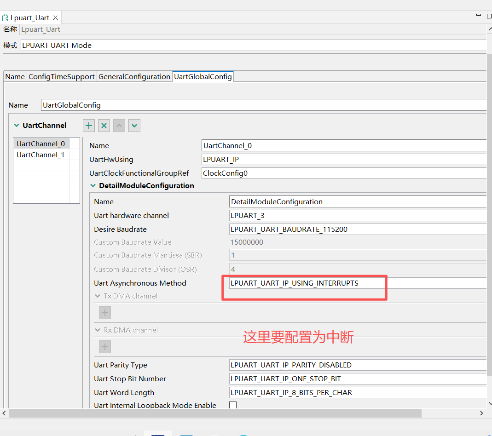
Task: Collapse the DetailModuleConfiguration section
Action: coord(93,185)
